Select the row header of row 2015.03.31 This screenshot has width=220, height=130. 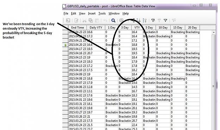click(x=65, y=104)
